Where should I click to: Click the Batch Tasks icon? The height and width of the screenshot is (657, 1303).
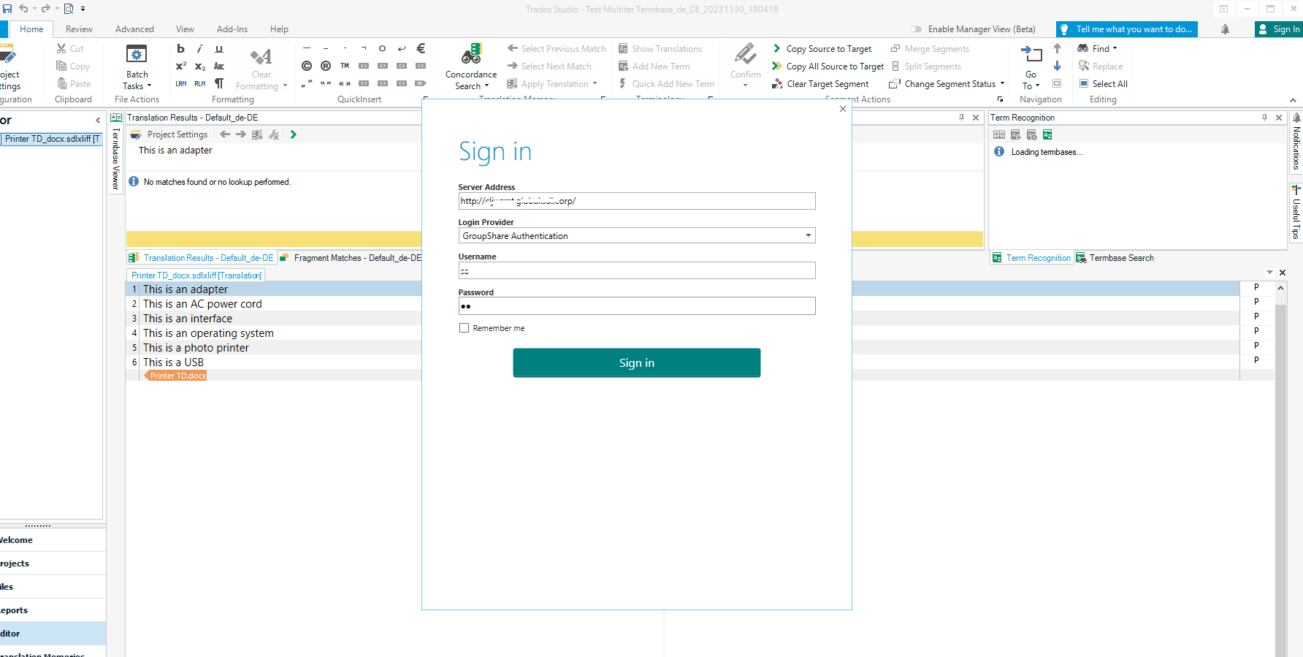pyautogui.click(x=137, y=56)
